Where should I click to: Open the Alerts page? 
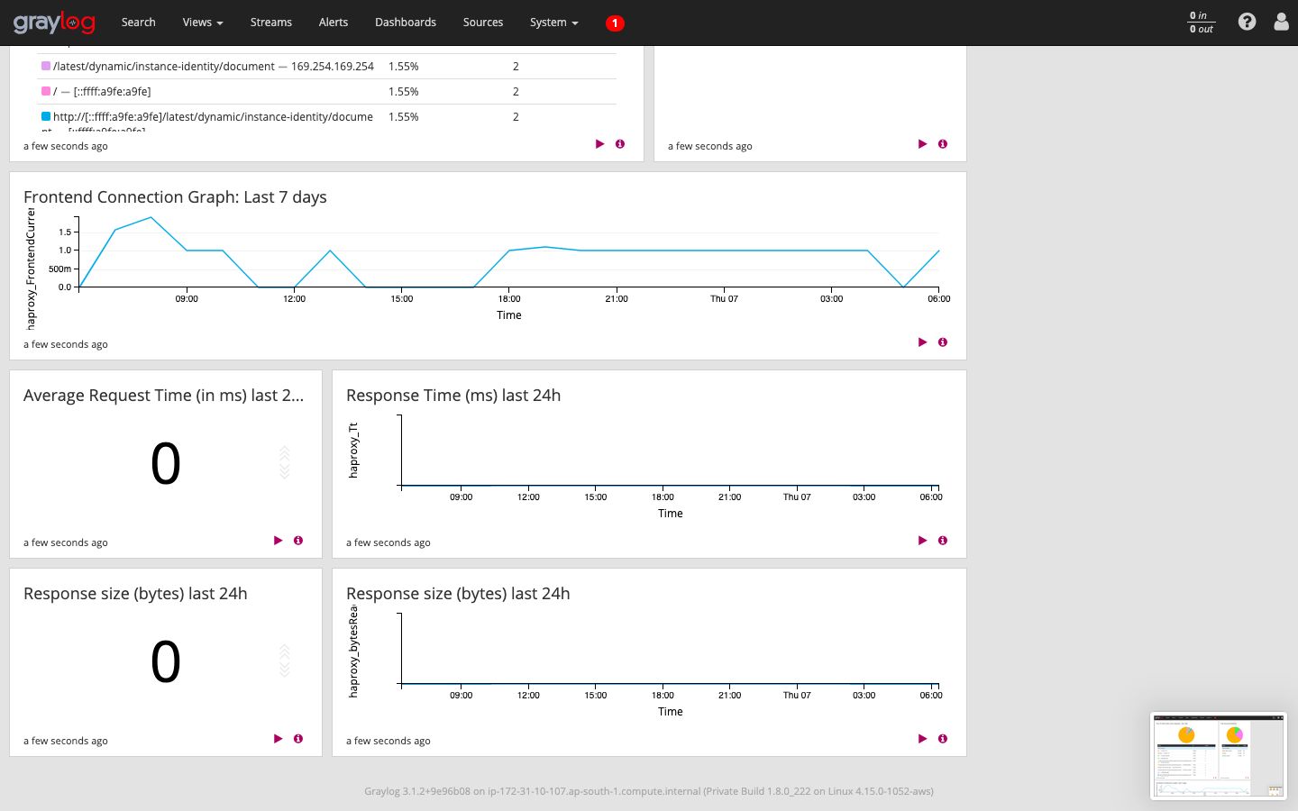(334, 23)
